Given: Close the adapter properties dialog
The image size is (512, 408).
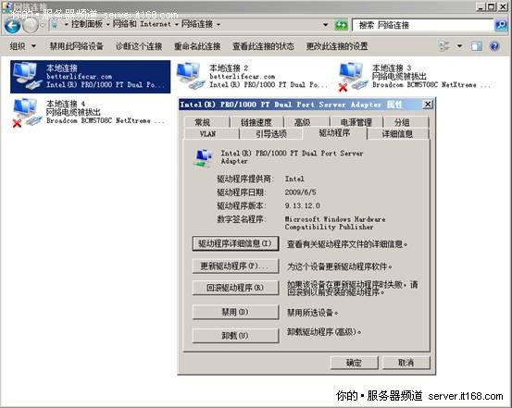Looking at the screenshot, I should click(x=428, y=105).
